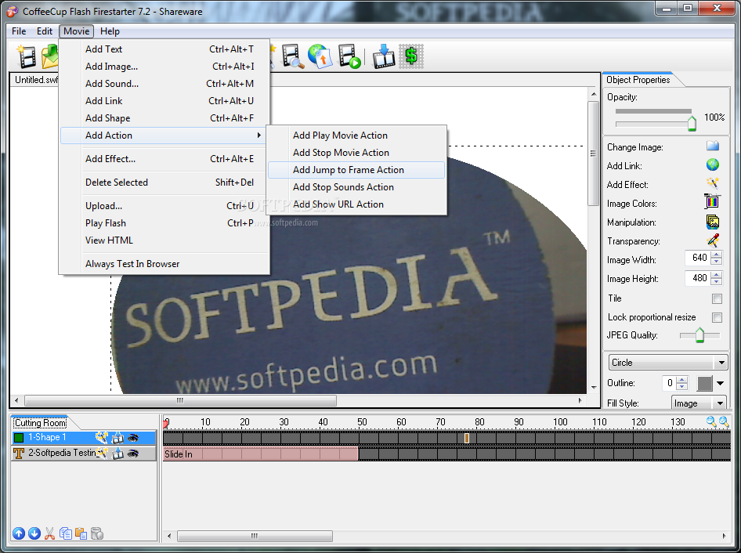This screenshot has height=553, width=741.
Task: Choose Delete Selected menu entry
Action: click(165, 183)
